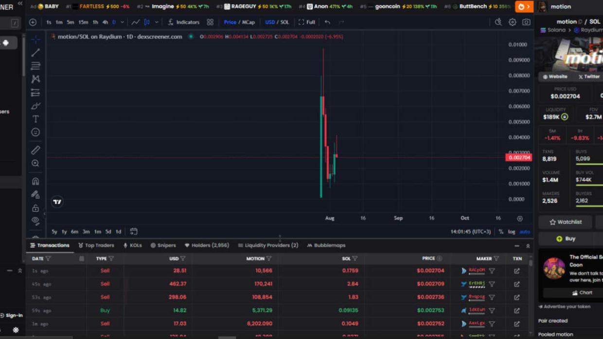Open the Indicators dialog
The image size is (603, 339).
(183, 22)
